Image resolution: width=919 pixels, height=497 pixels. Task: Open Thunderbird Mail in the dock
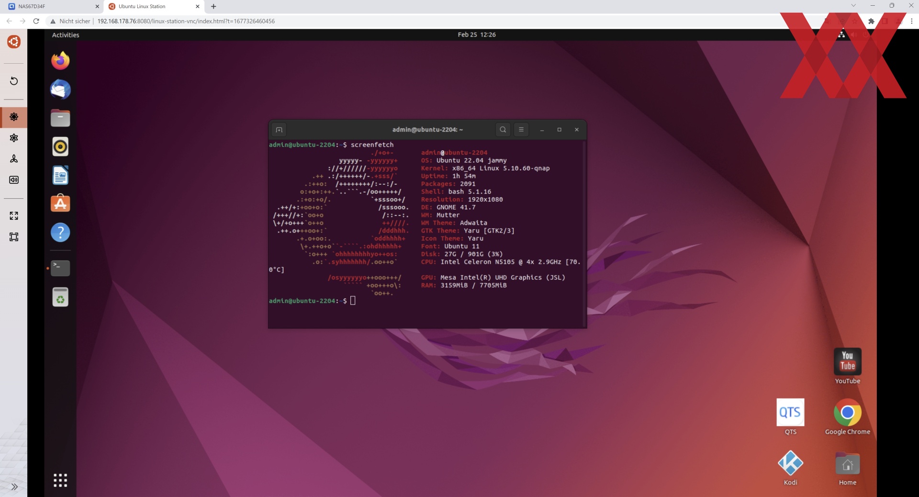[x=60, y=90]
